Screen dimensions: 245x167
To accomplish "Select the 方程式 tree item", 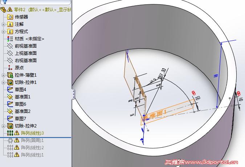I will point(21,32).
